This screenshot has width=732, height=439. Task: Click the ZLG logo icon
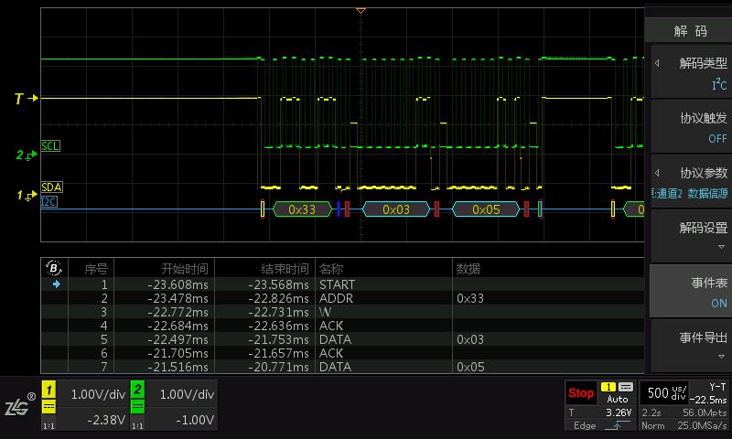20,405
